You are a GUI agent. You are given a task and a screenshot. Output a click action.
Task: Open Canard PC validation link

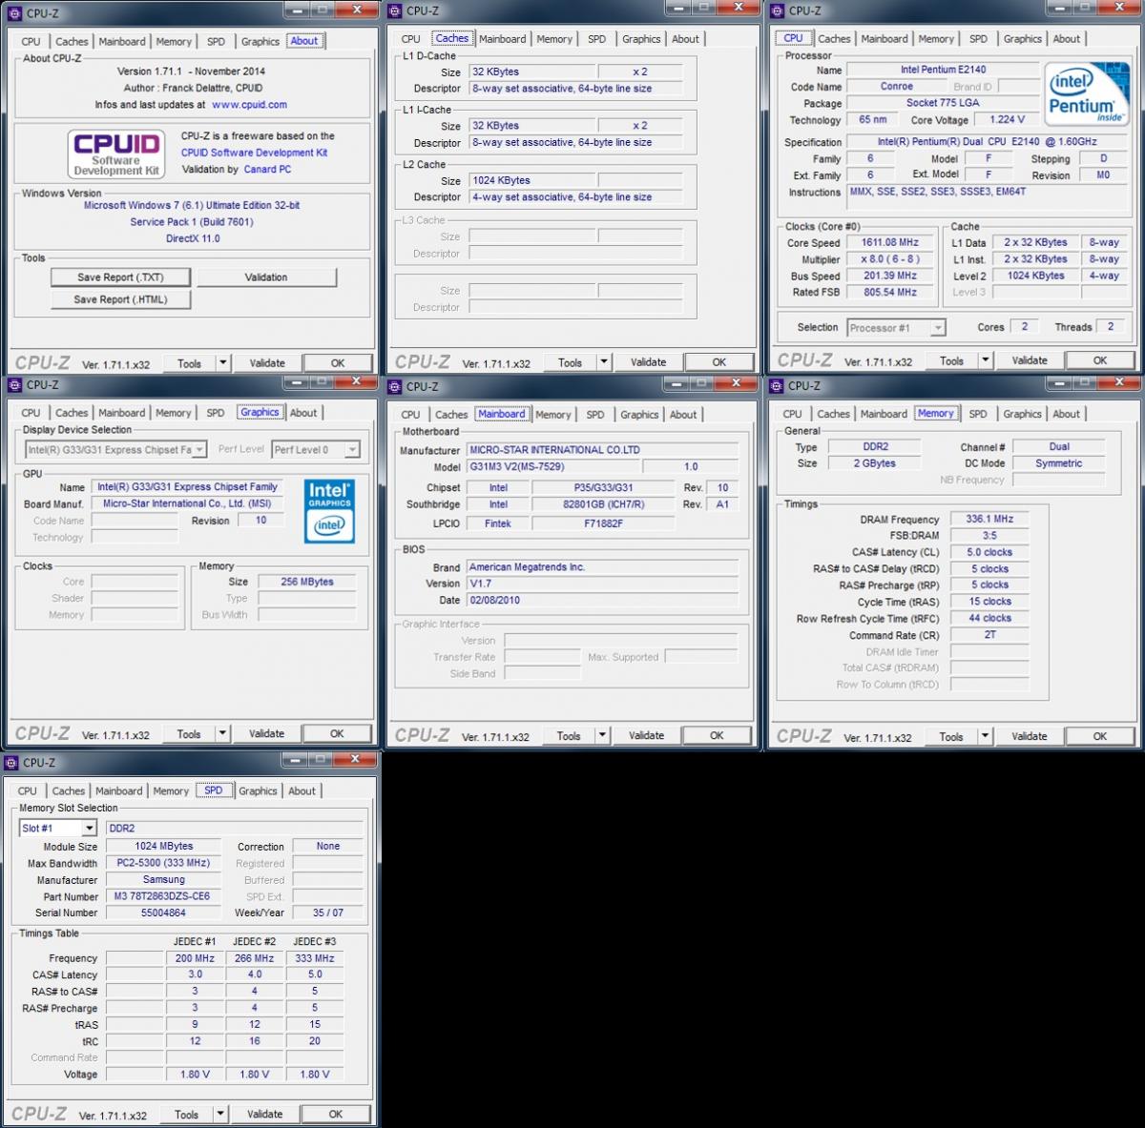[x=267, y=170]
